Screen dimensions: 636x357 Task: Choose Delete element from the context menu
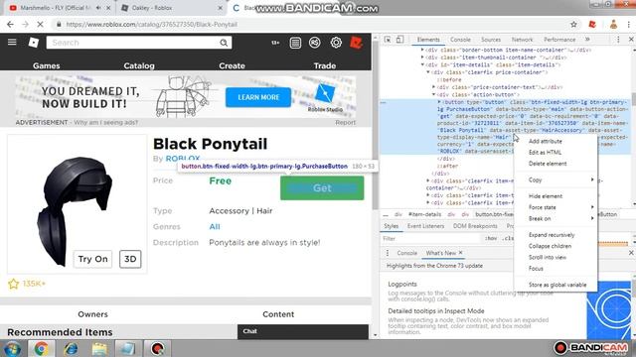tap(556, 164)
